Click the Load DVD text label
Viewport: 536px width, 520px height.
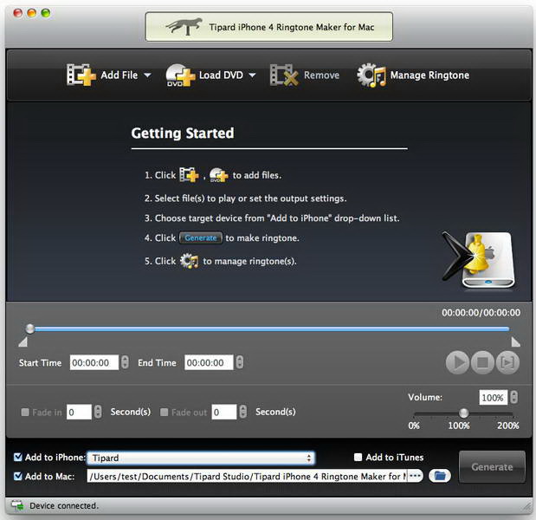(221, 75)
